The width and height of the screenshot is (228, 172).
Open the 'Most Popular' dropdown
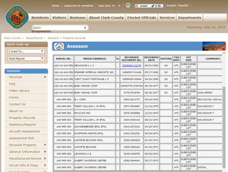26,59
